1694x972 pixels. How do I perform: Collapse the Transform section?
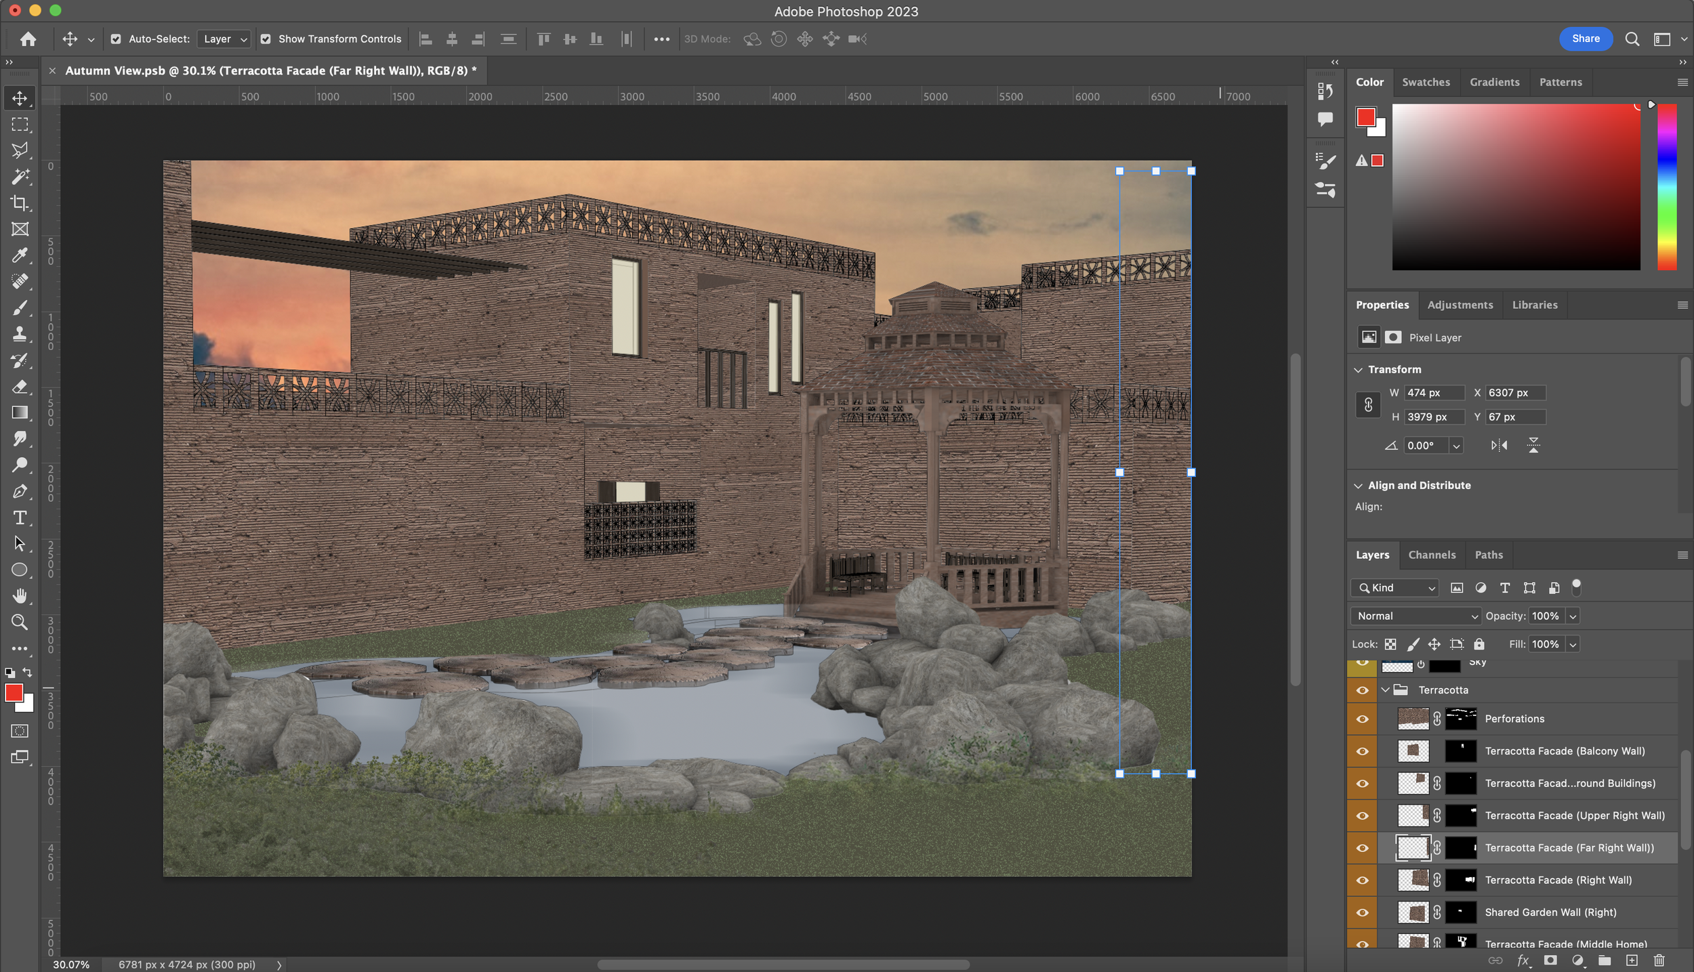(x=1358, y=370)
